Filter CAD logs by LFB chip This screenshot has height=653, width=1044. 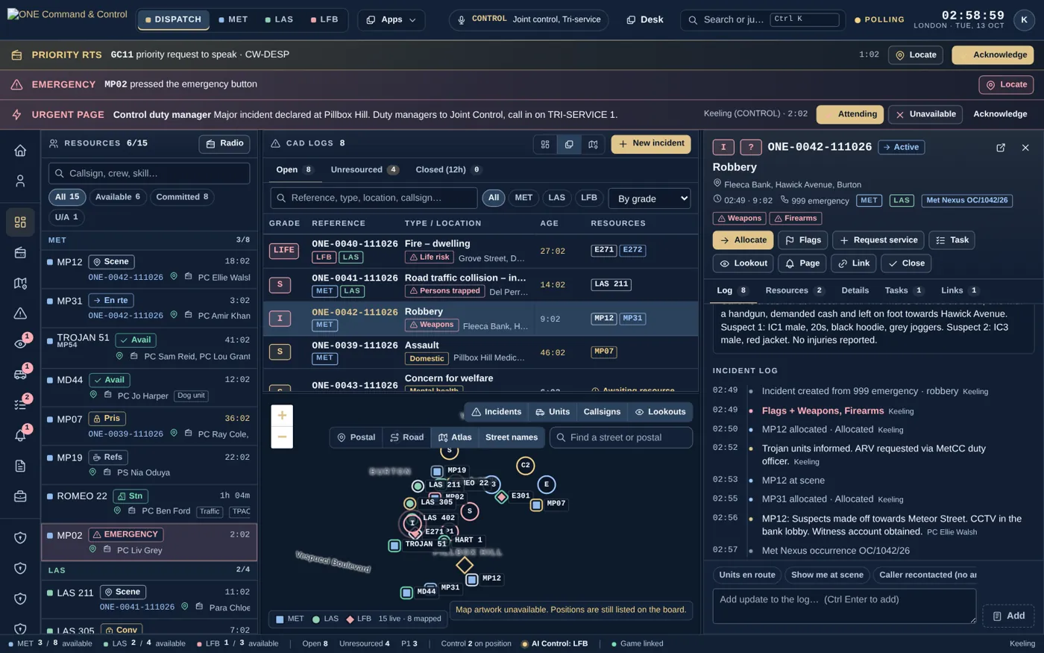pos(589,198)
